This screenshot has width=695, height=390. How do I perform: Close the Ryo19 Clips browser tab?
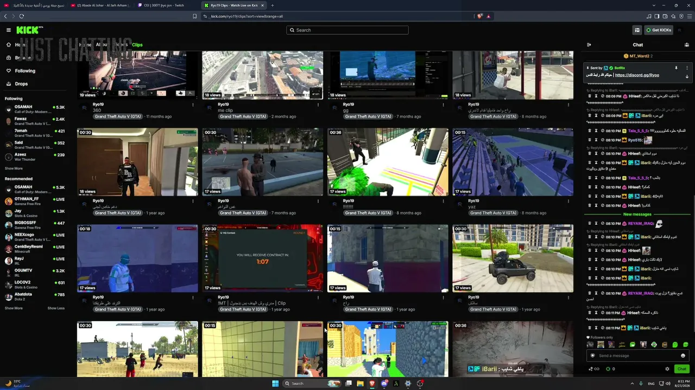tap(262, 5)
